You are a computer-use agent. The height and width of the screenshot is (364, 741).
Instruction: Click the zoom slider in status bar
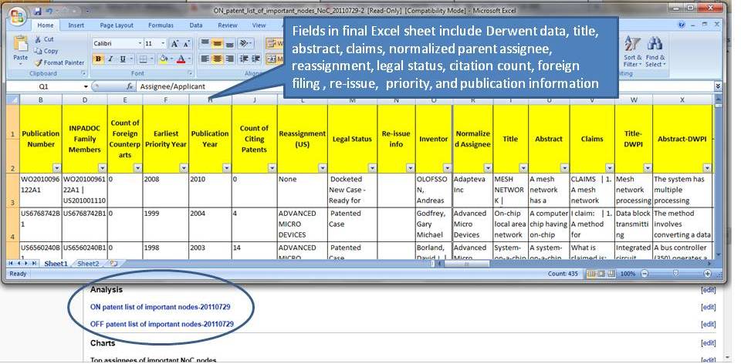click(x=675, y=274)
